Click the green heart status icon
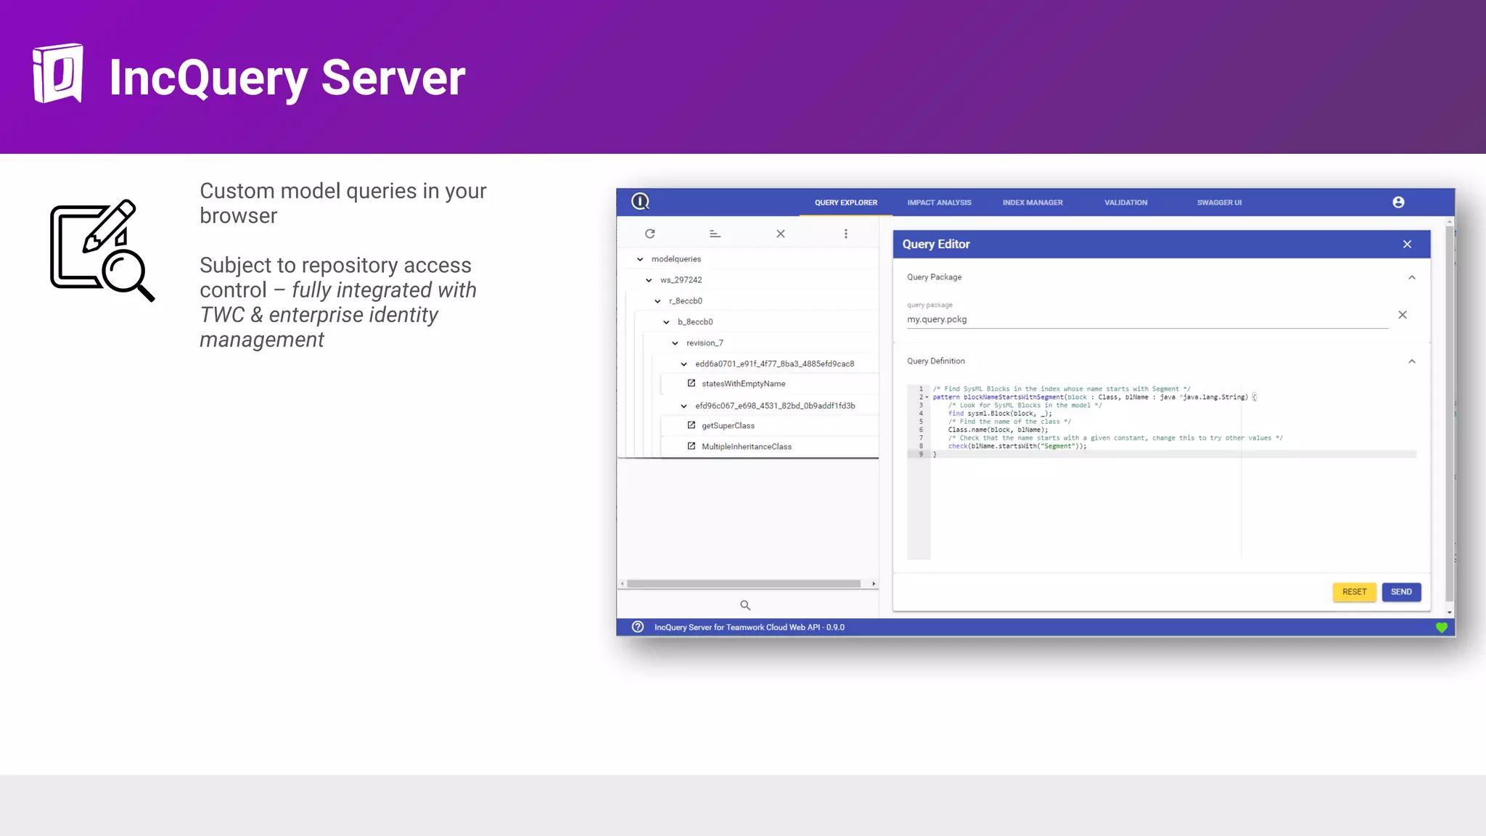The width and height of the screenshot is (1486, 836). click(1442, 628)
